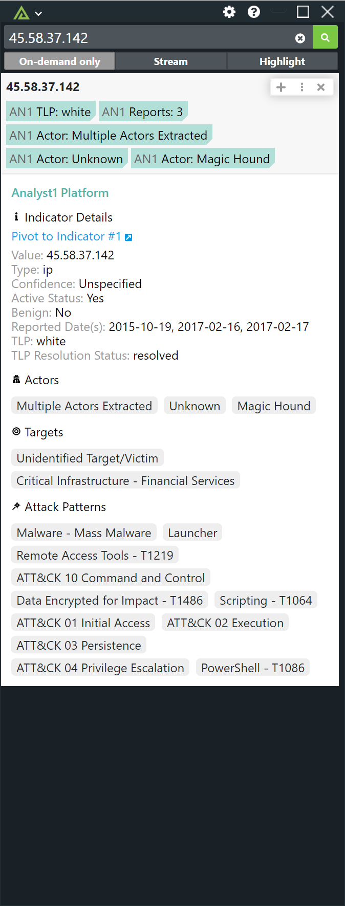The width and height of the screenshot is (345, 906).
Task: Expand the dropdown chevron beside the logo
Action: 38,14
